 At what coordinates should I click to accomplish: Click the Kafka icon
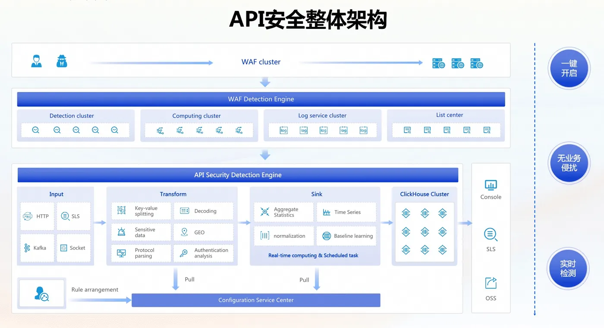click(x=27, y=248)
